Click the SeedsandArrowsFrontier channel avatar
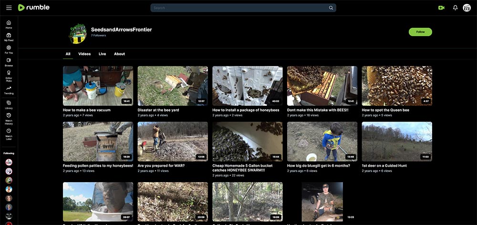This screenshot has height=225, width=477. [x=78, y=33]
